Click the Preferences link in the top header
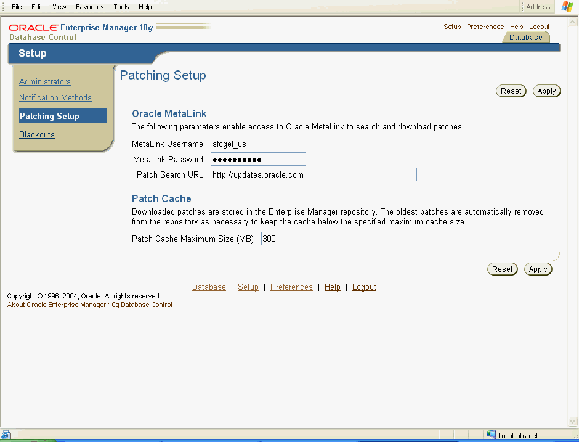 tap(485, 27)
